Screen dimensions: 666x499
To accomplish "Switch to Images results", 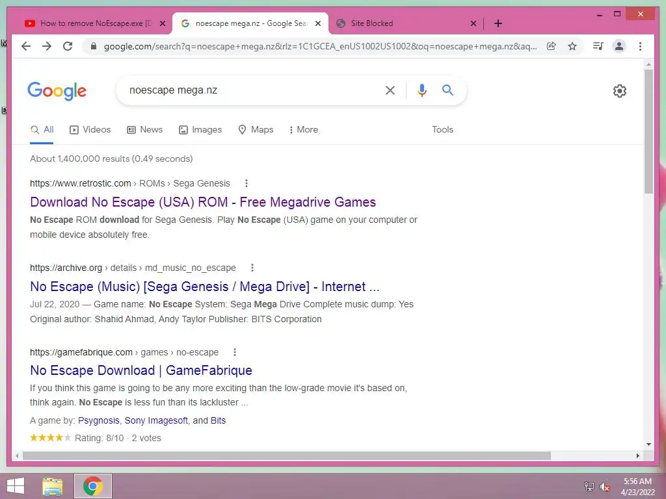I will click(x=200, y=129).
